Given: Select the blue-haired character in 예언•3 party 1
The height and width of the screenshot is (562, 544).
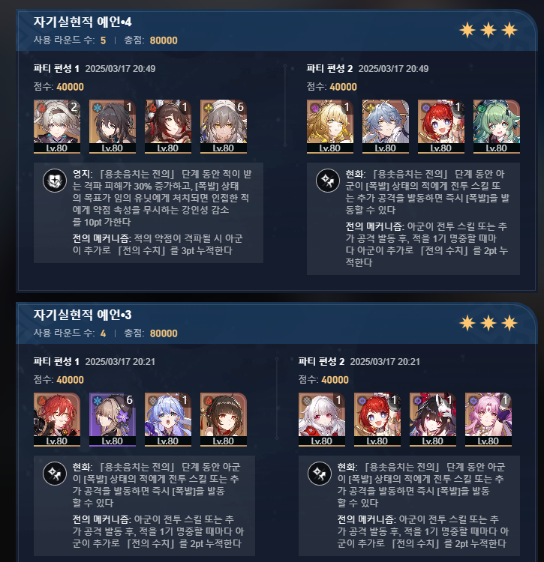Looking at the screenshot, I should pos(167,420).
